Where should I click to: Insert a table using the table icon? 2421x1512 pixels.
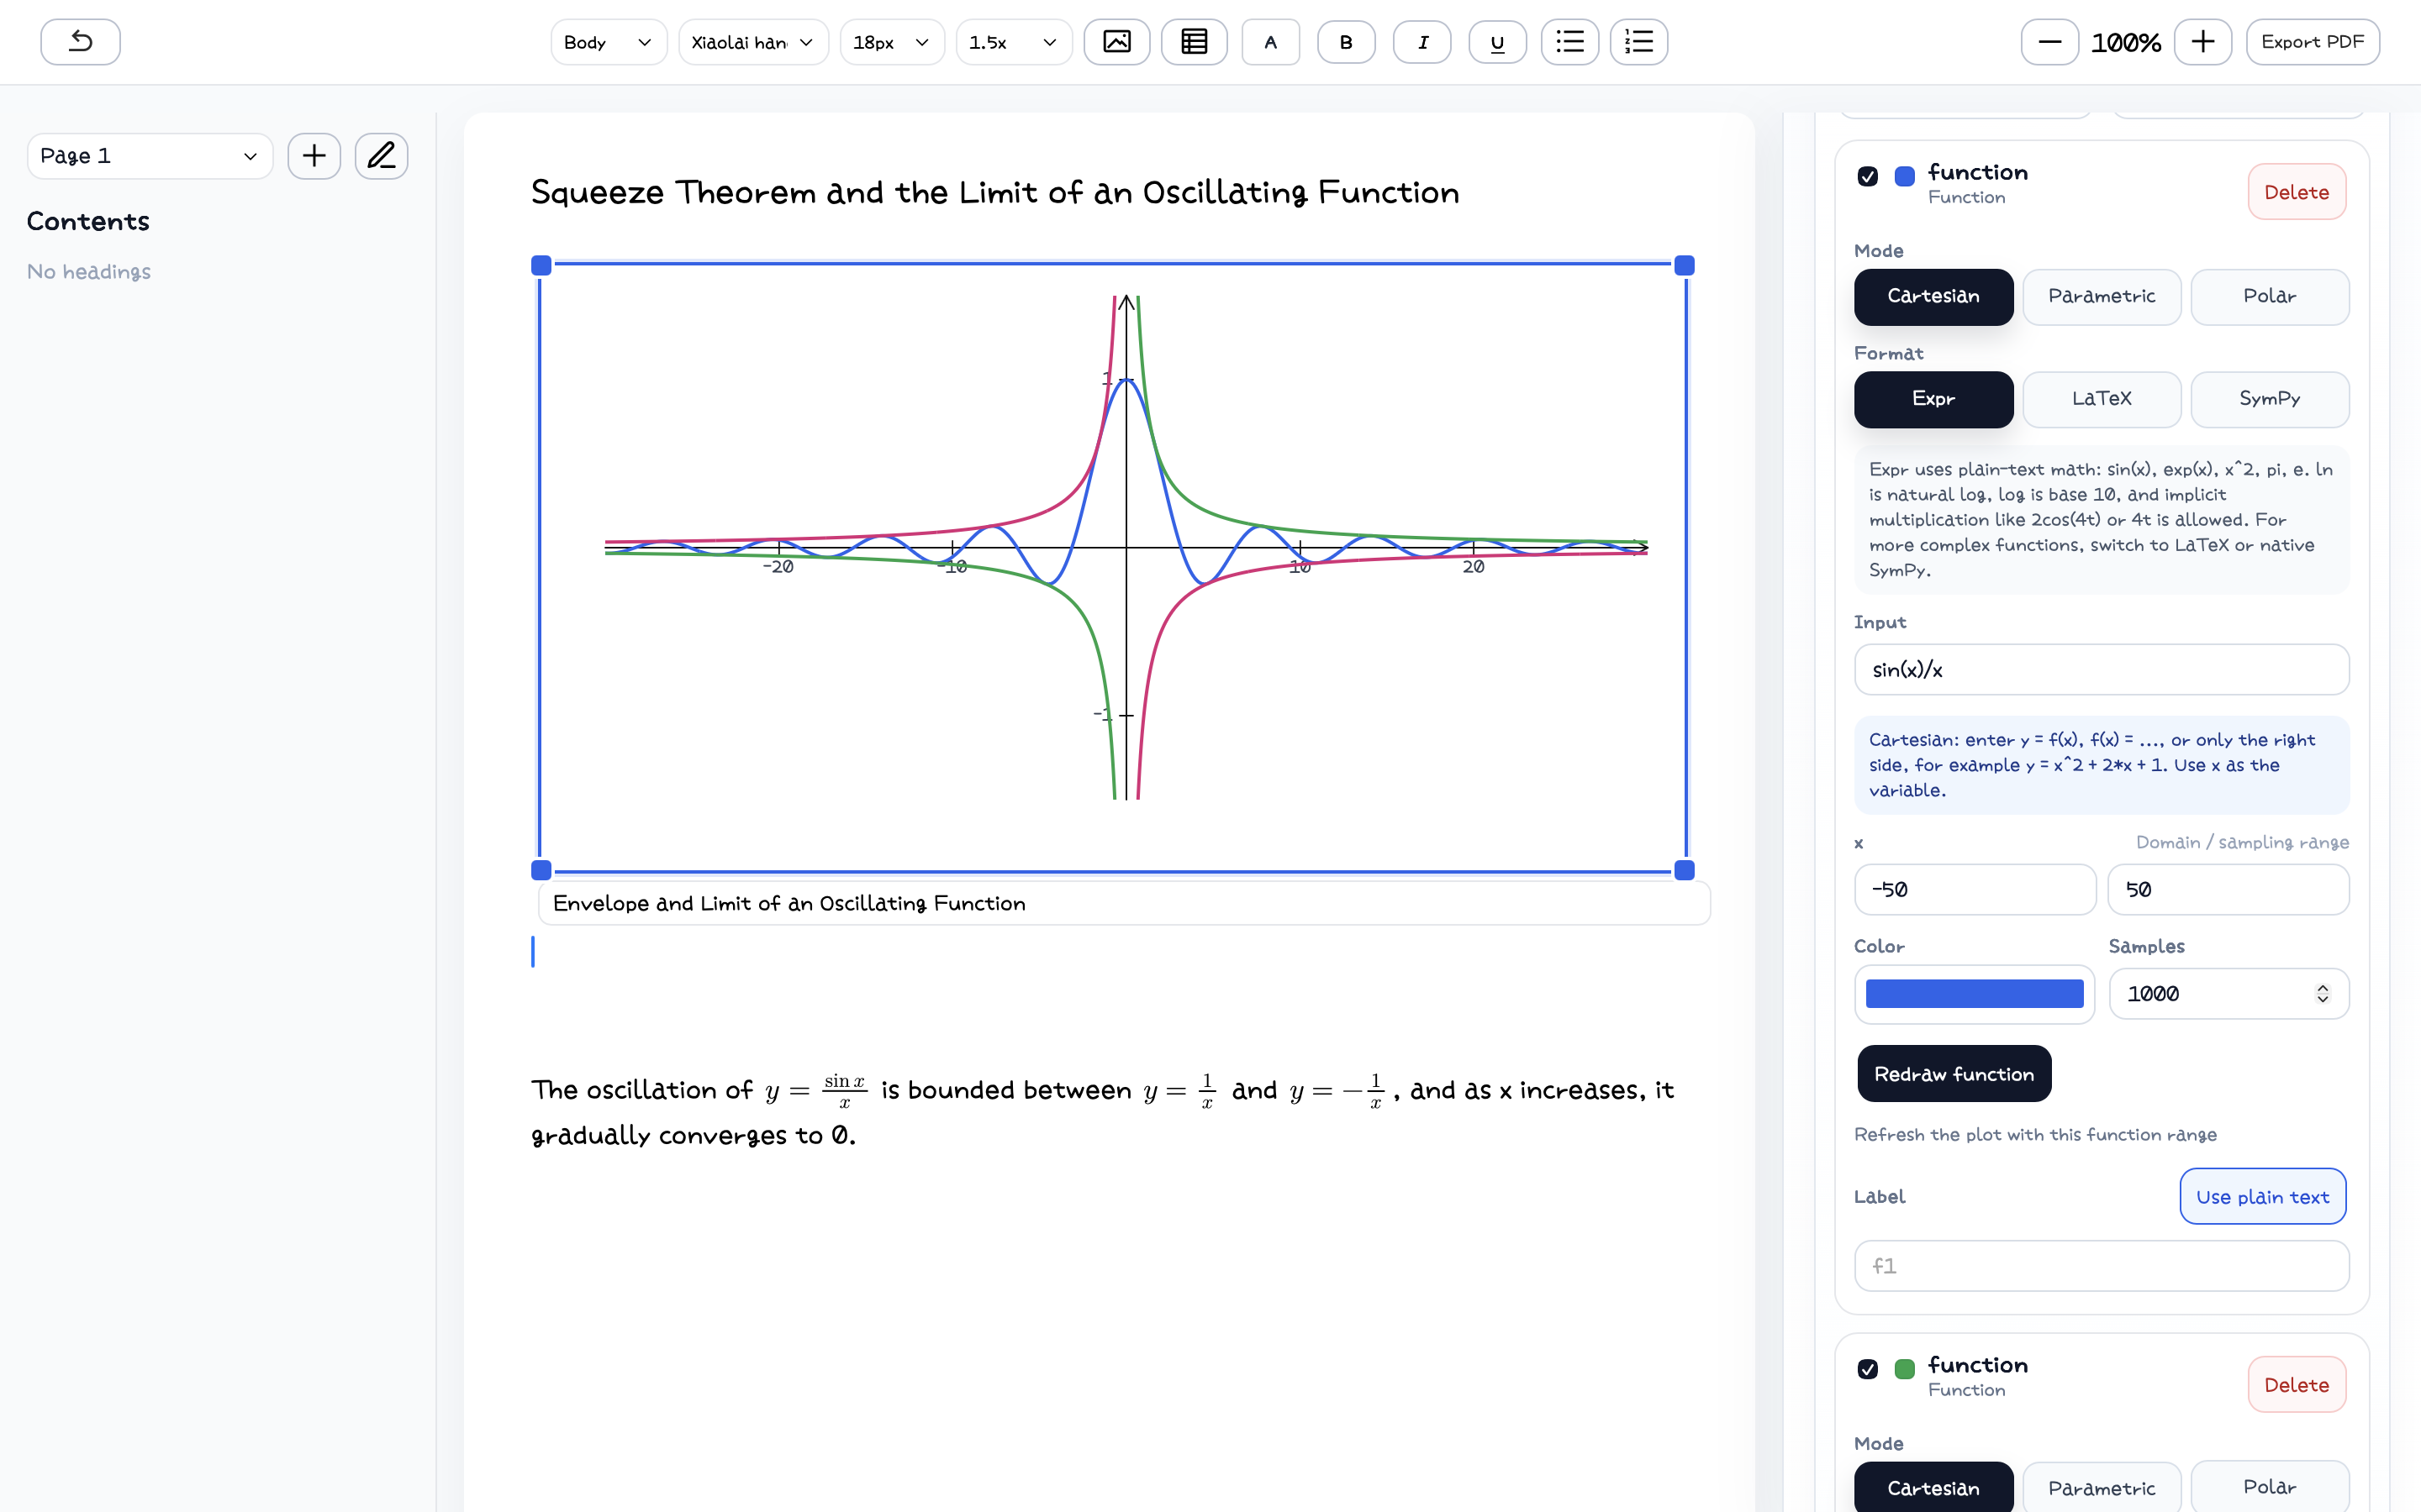coord(1194,42)
